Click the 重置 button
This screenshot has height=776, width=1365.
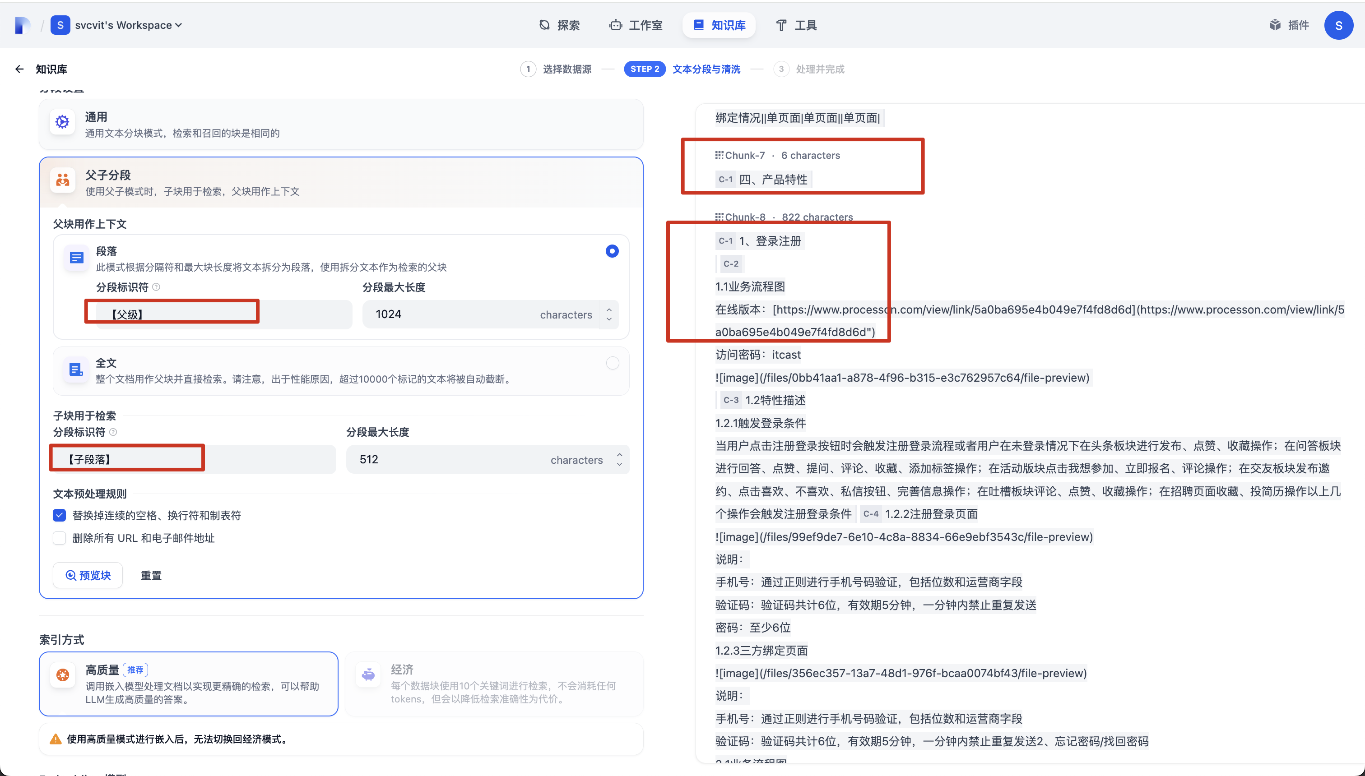151,576
